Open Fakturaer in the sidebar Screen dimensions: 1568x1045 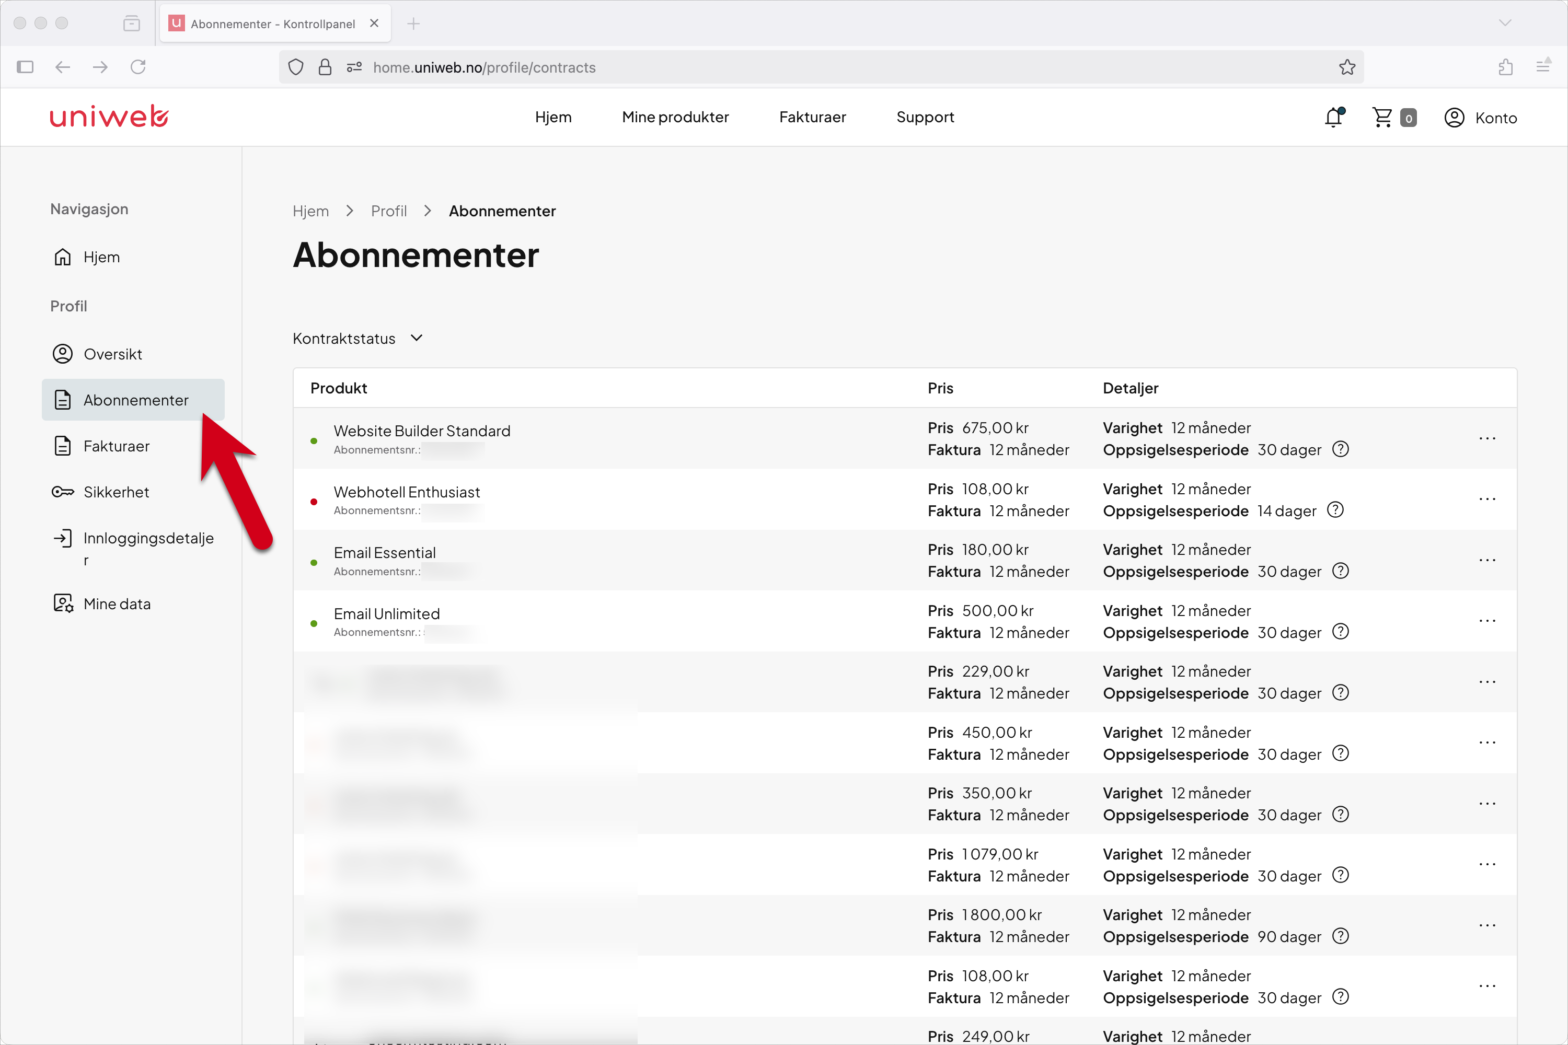click(133, 446)
